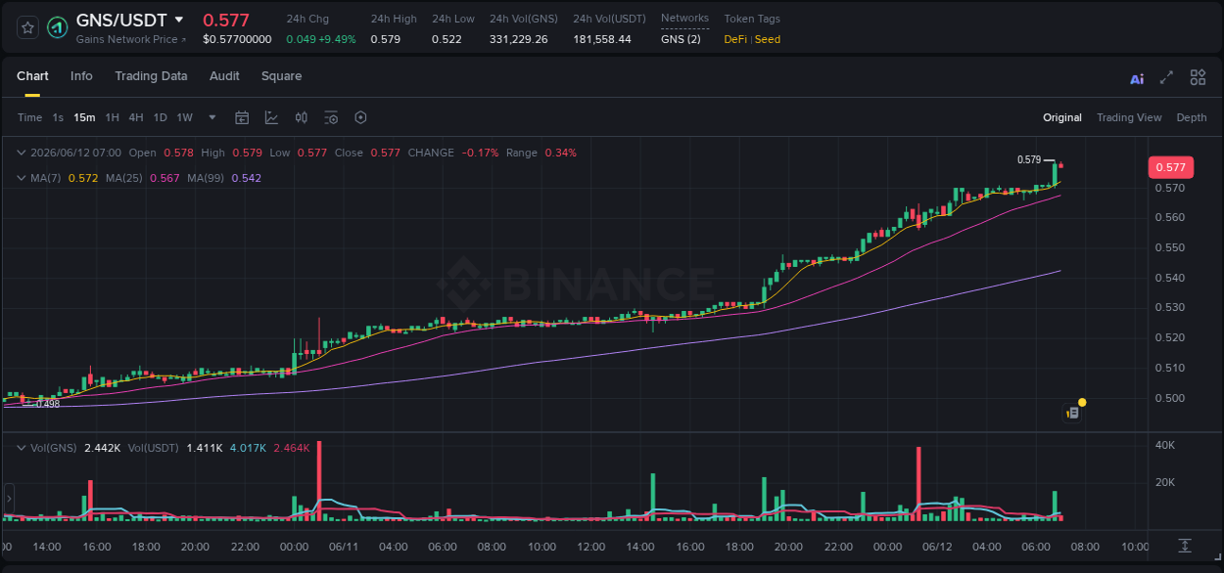This screenshot has height=573, width=1224.
Task: Click the 06/11 date axis label
Action: (x=344, y=547)
